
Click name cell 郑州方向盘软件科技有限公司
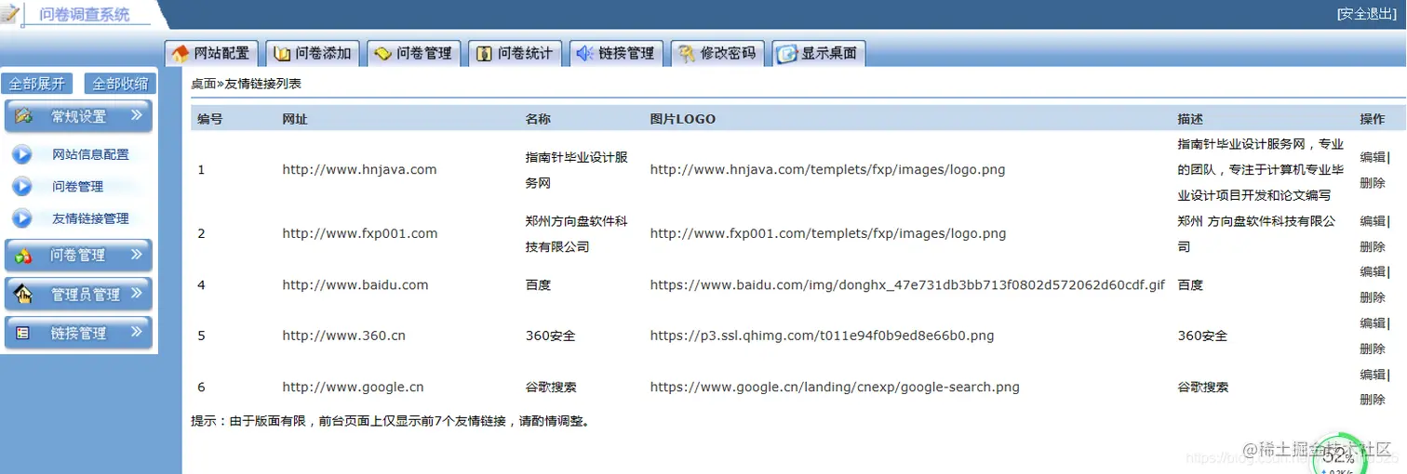click(x=576, y=234)
